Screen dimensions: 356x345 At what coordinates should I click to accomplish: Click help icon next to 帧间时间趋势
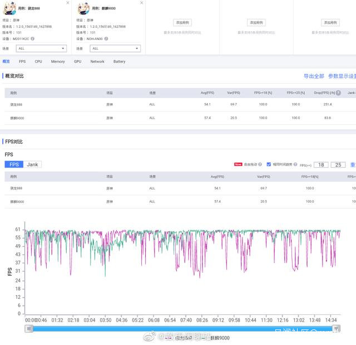click(x=295, y=164)
